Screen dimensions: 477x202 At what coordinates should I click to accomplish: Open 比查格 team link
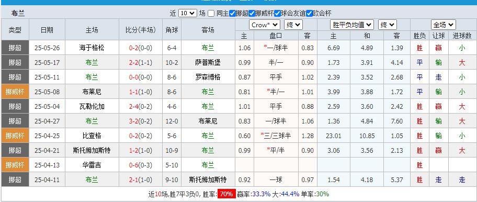click(x=92, y=136)
